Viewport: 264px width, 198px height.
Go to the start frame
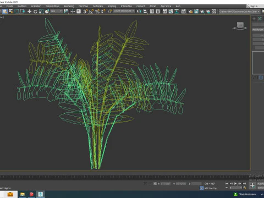(x=227, y=184)
